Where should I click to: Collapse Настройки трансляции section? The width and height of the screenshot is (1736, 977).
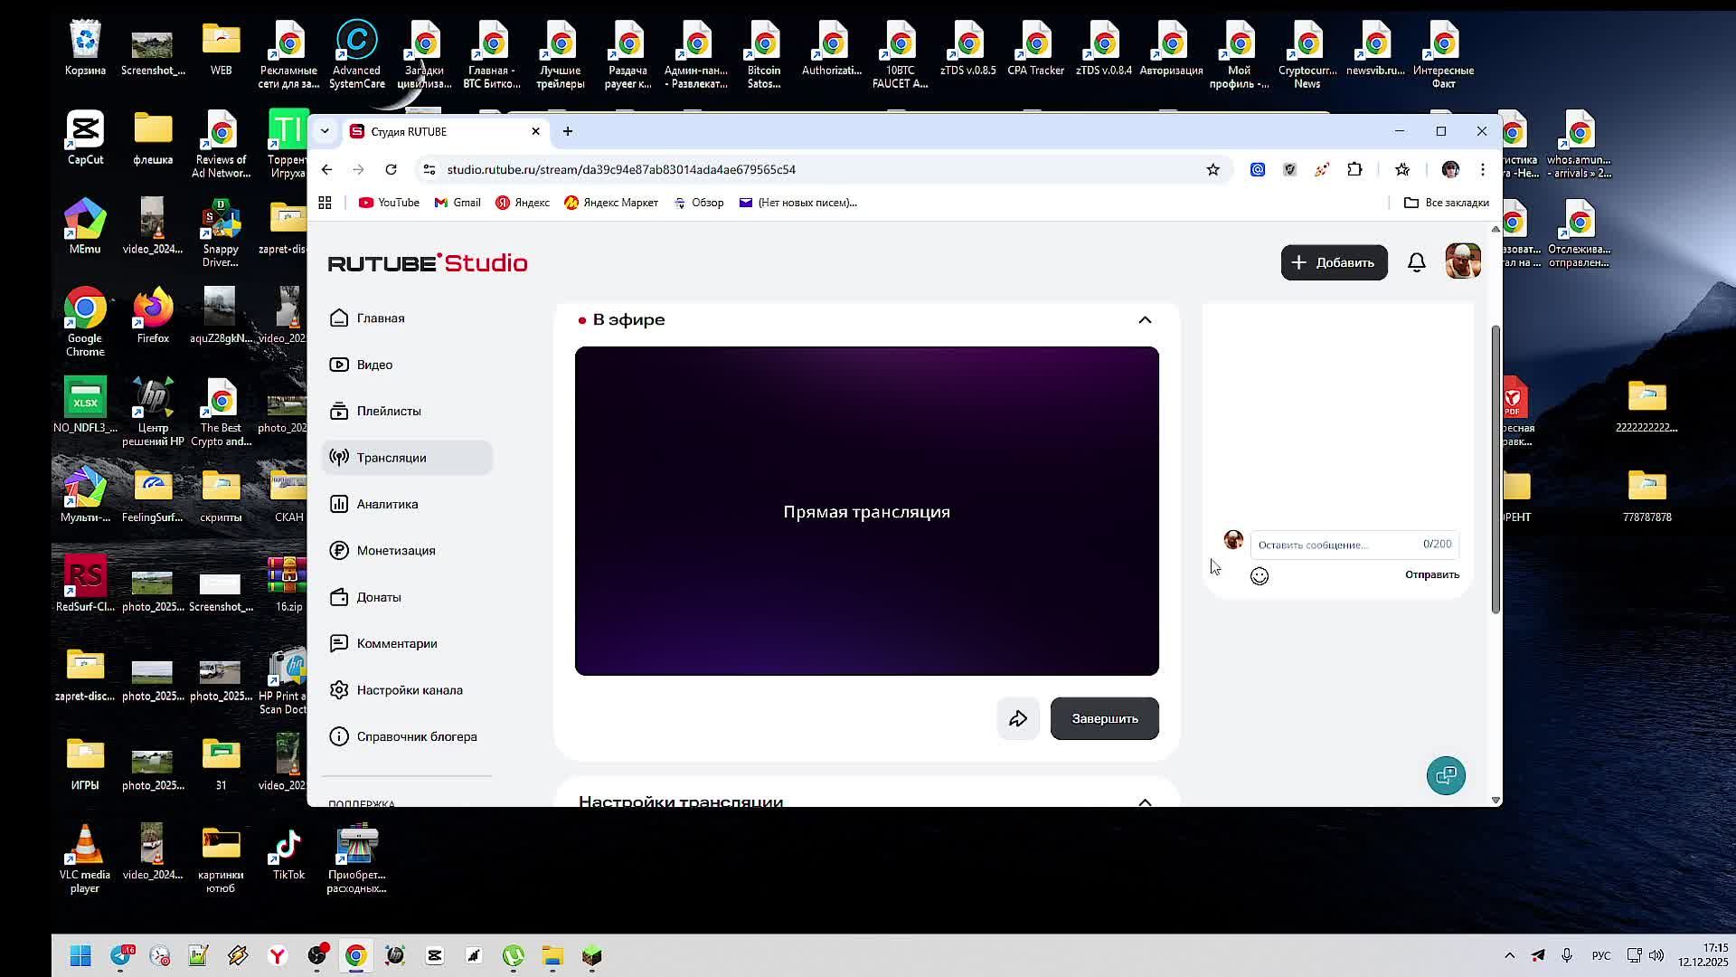coord(1145,801)
